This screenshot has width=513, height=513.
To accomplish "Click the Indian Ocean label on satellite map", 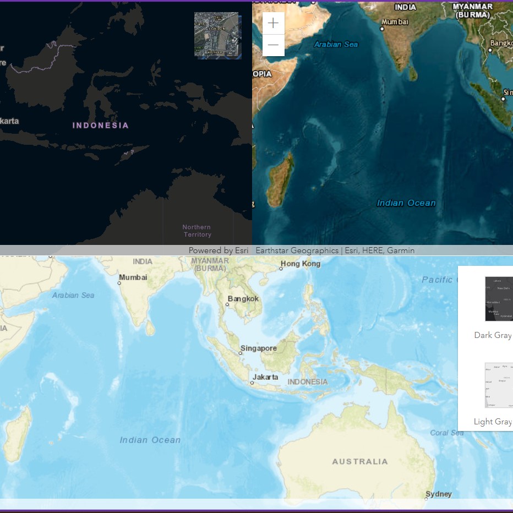I will coord(406,203).
